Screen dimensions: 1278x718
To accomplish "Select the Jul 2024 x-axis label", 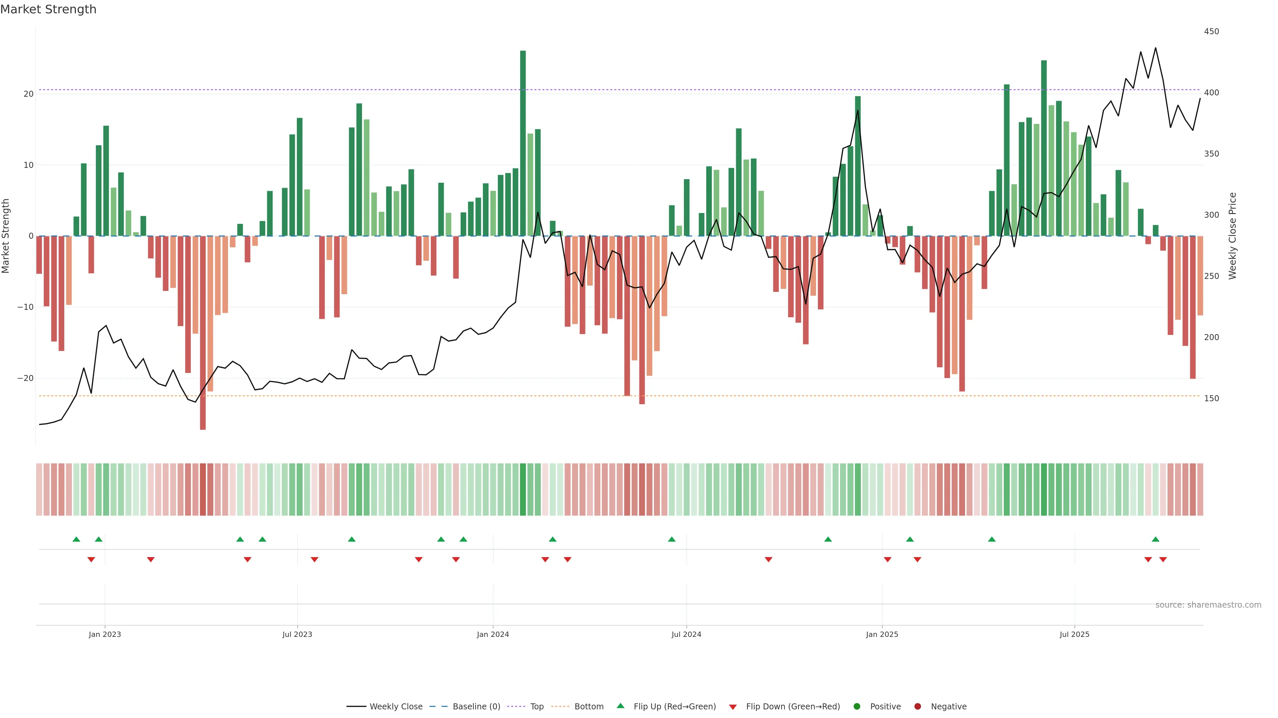I will point(686,634).
